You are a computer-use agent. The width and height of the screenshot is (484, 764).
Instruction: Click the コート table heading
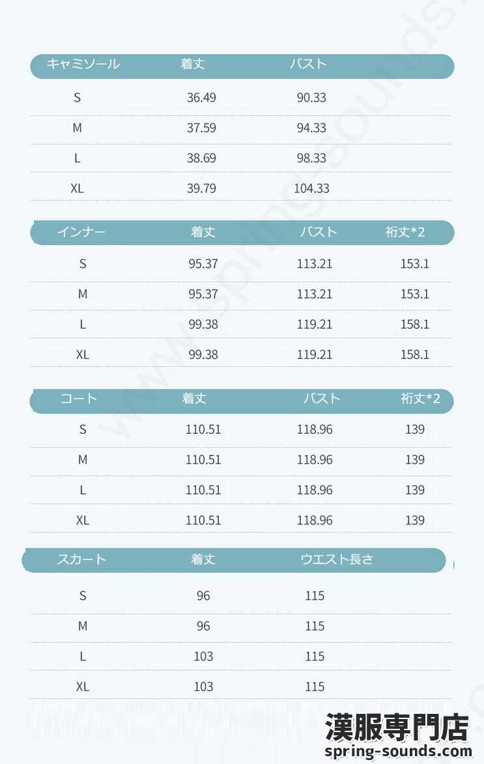78,399
